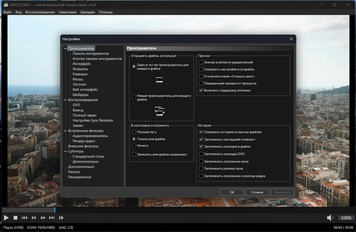Collapse 'Встроенные фильтры' tree node
356x232 pixels.
coord(66,131)
